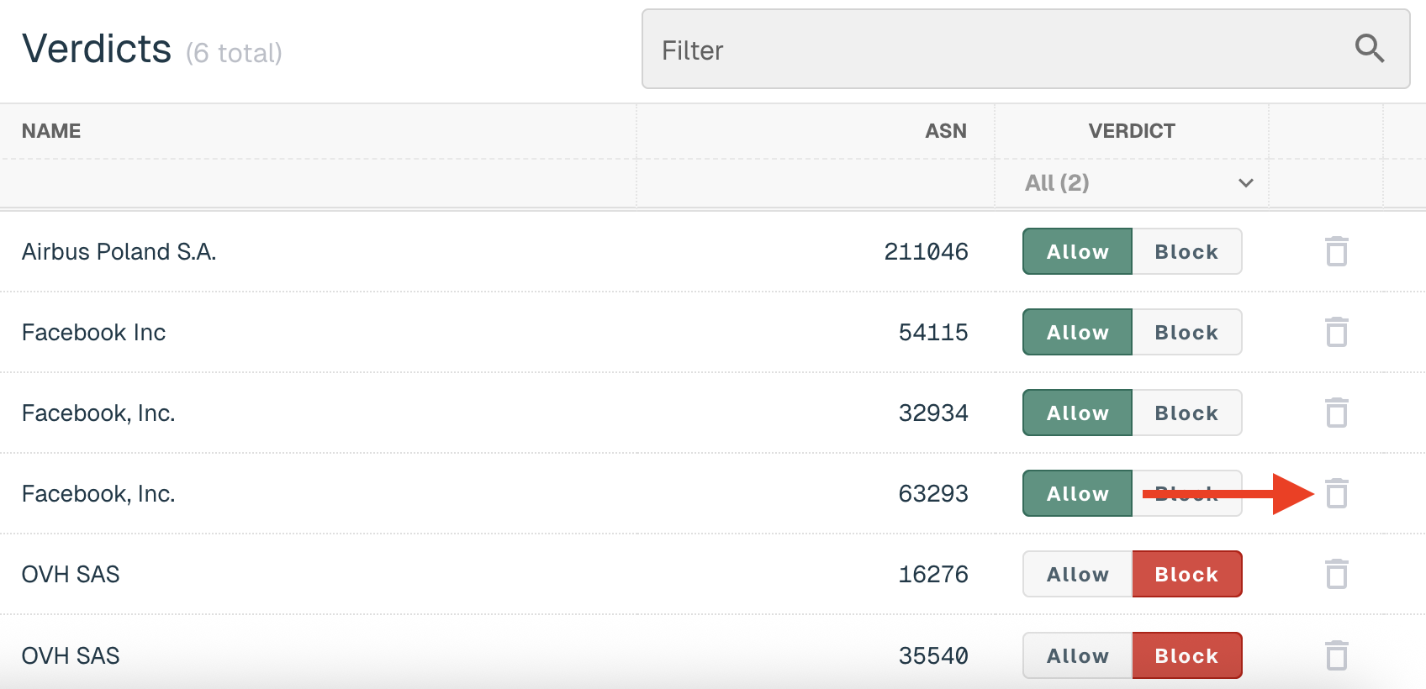The height and width of the screenshot is (689, 1426).
Task: Sort by the VERDICT column header
Action: click(x=1132, y=131)
